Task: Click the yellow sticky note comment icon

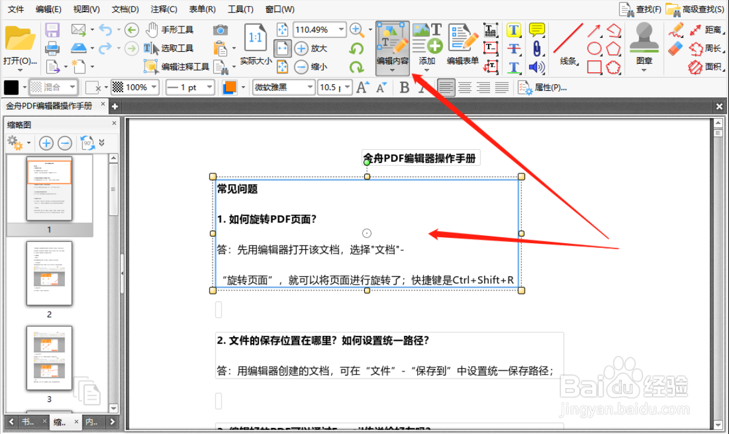Action: tap(536, 29)
